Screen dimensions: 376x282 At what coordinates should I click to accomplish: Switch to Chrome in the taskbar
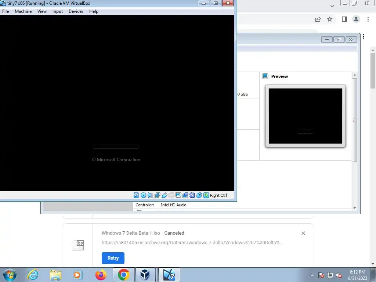(x=123, y=275)
